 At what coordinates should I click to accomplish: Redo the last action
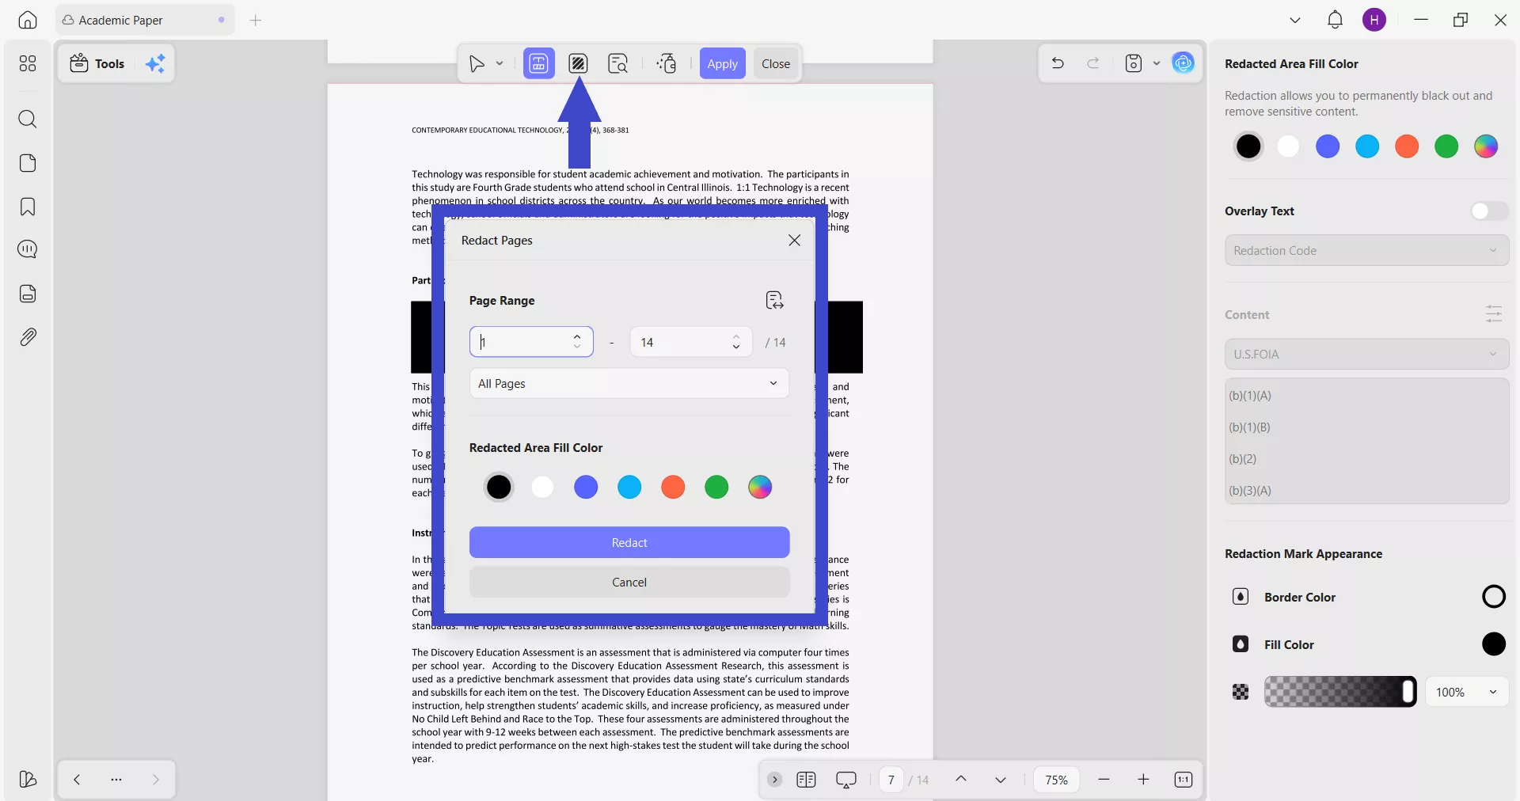coord(1093,63)
